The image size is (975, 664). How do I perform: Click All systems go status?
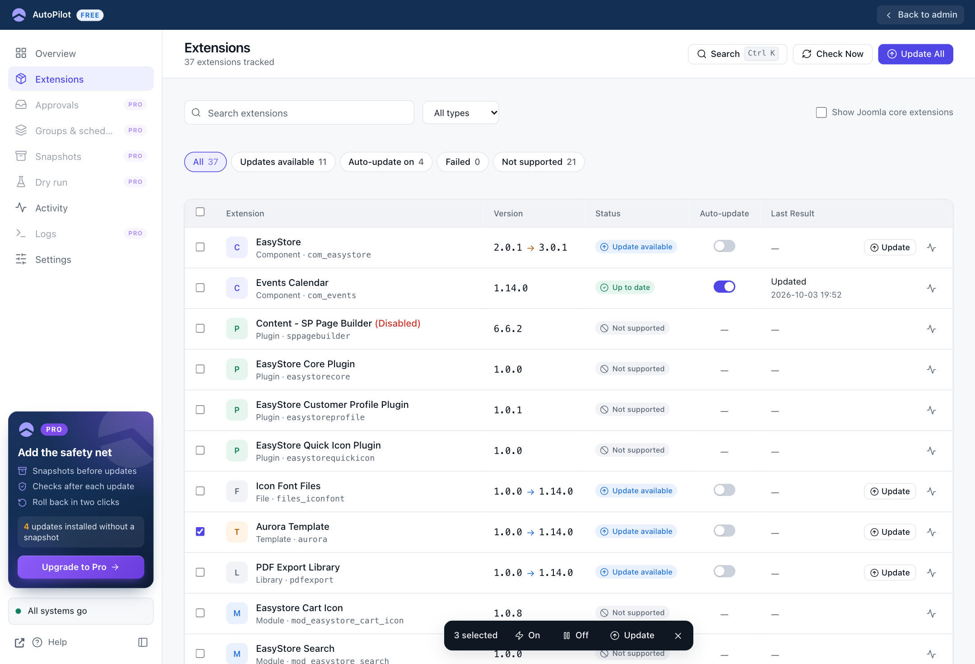pos(81,611)
